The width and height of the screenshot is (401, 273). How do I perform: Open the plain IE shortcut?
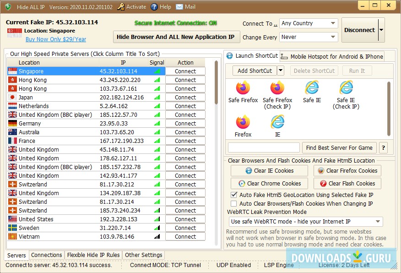coord(277,124)
